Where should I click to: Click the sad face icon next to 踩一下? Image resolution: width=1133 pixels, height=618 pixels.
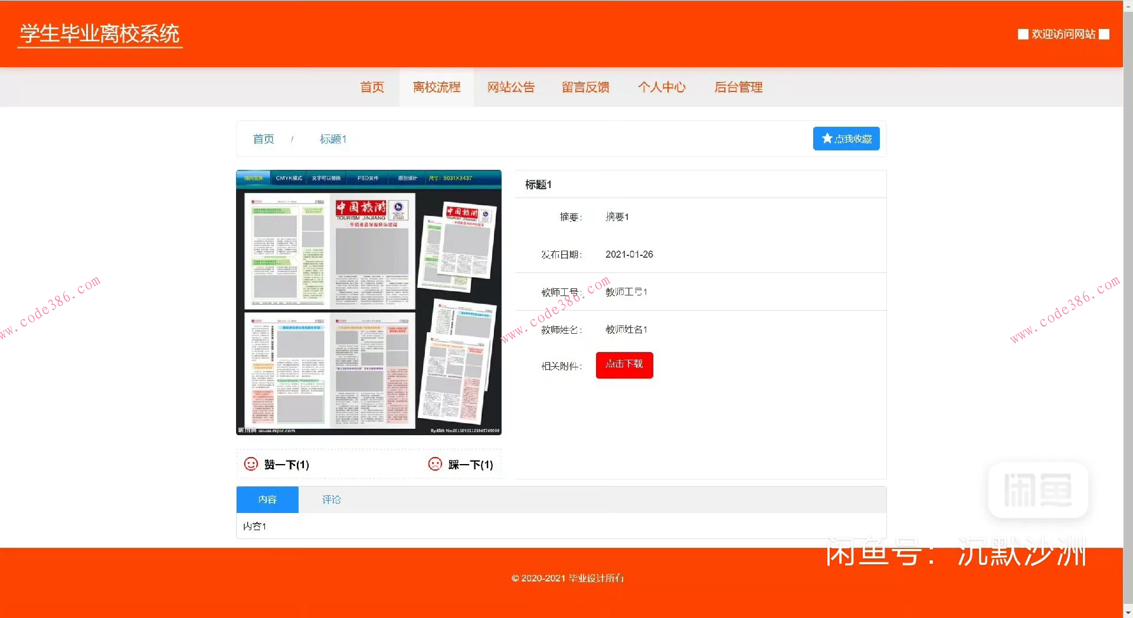[x=435, y=464]
